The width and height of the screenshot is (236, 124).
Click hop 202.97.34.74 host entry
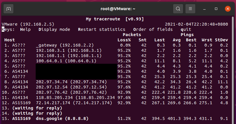(71, 82)
